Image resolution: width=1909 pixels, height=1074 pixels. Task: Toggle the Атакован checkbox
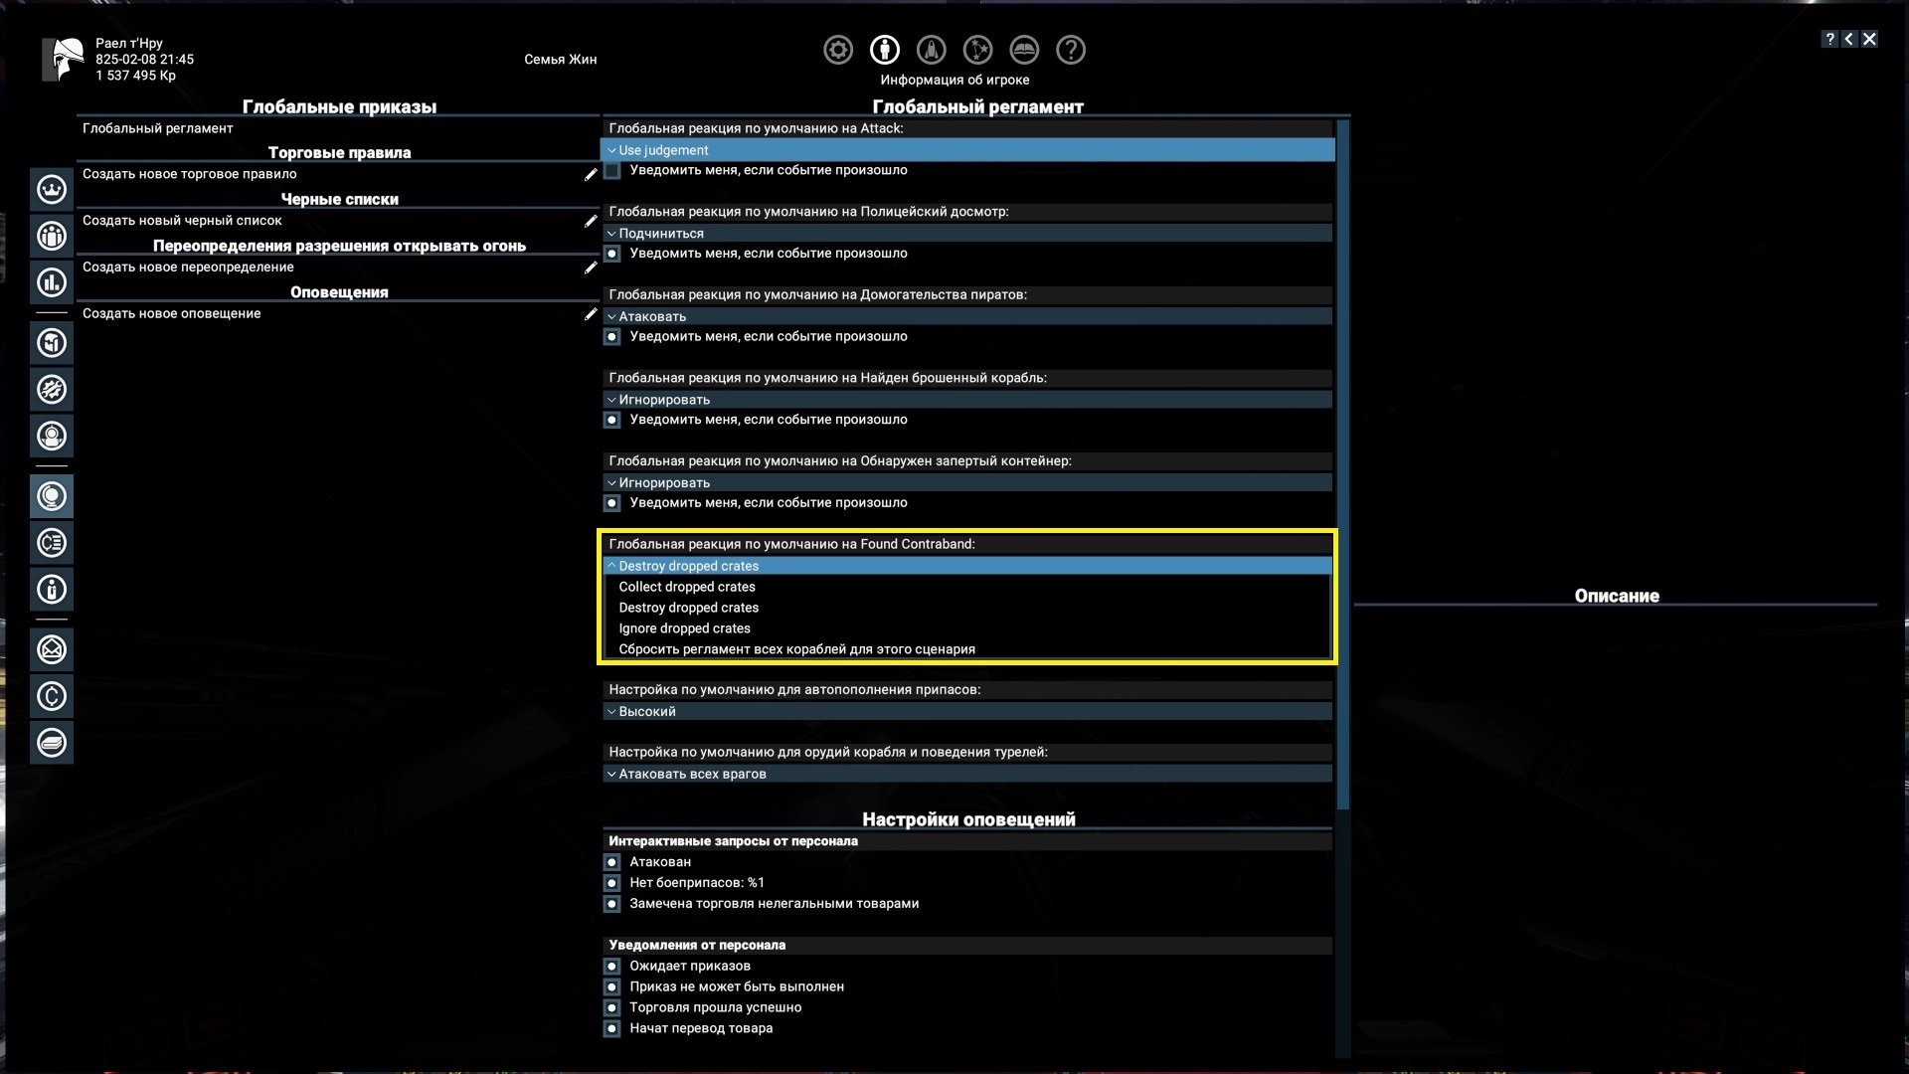[612, 862]
